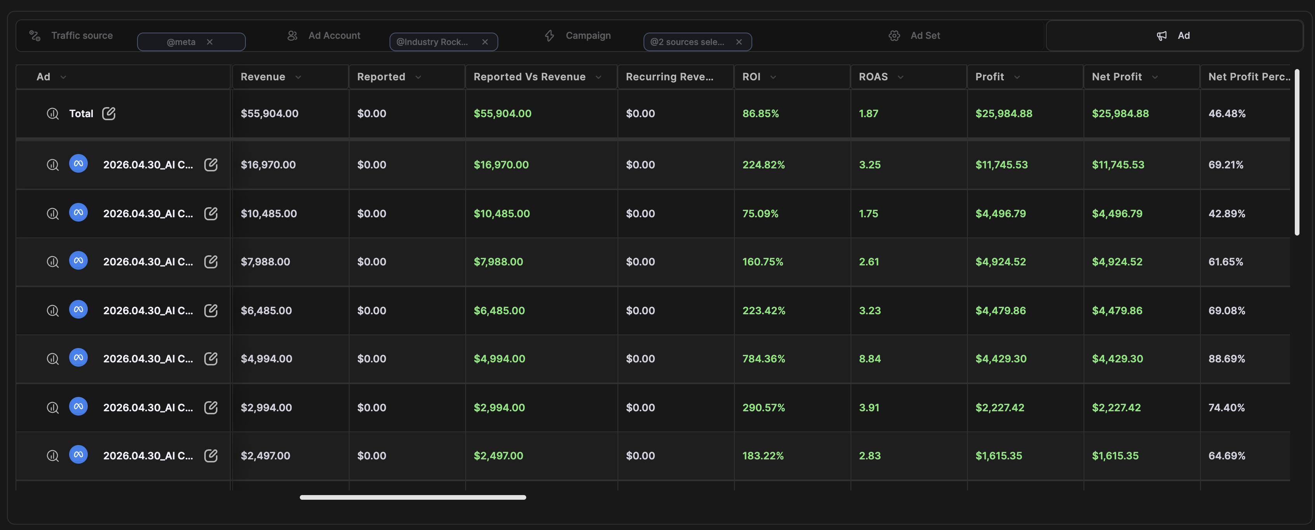Click ad name in $4,994.00 revenue row
This screenshot has width=1315, height=530.
click(x=148, y=359)
